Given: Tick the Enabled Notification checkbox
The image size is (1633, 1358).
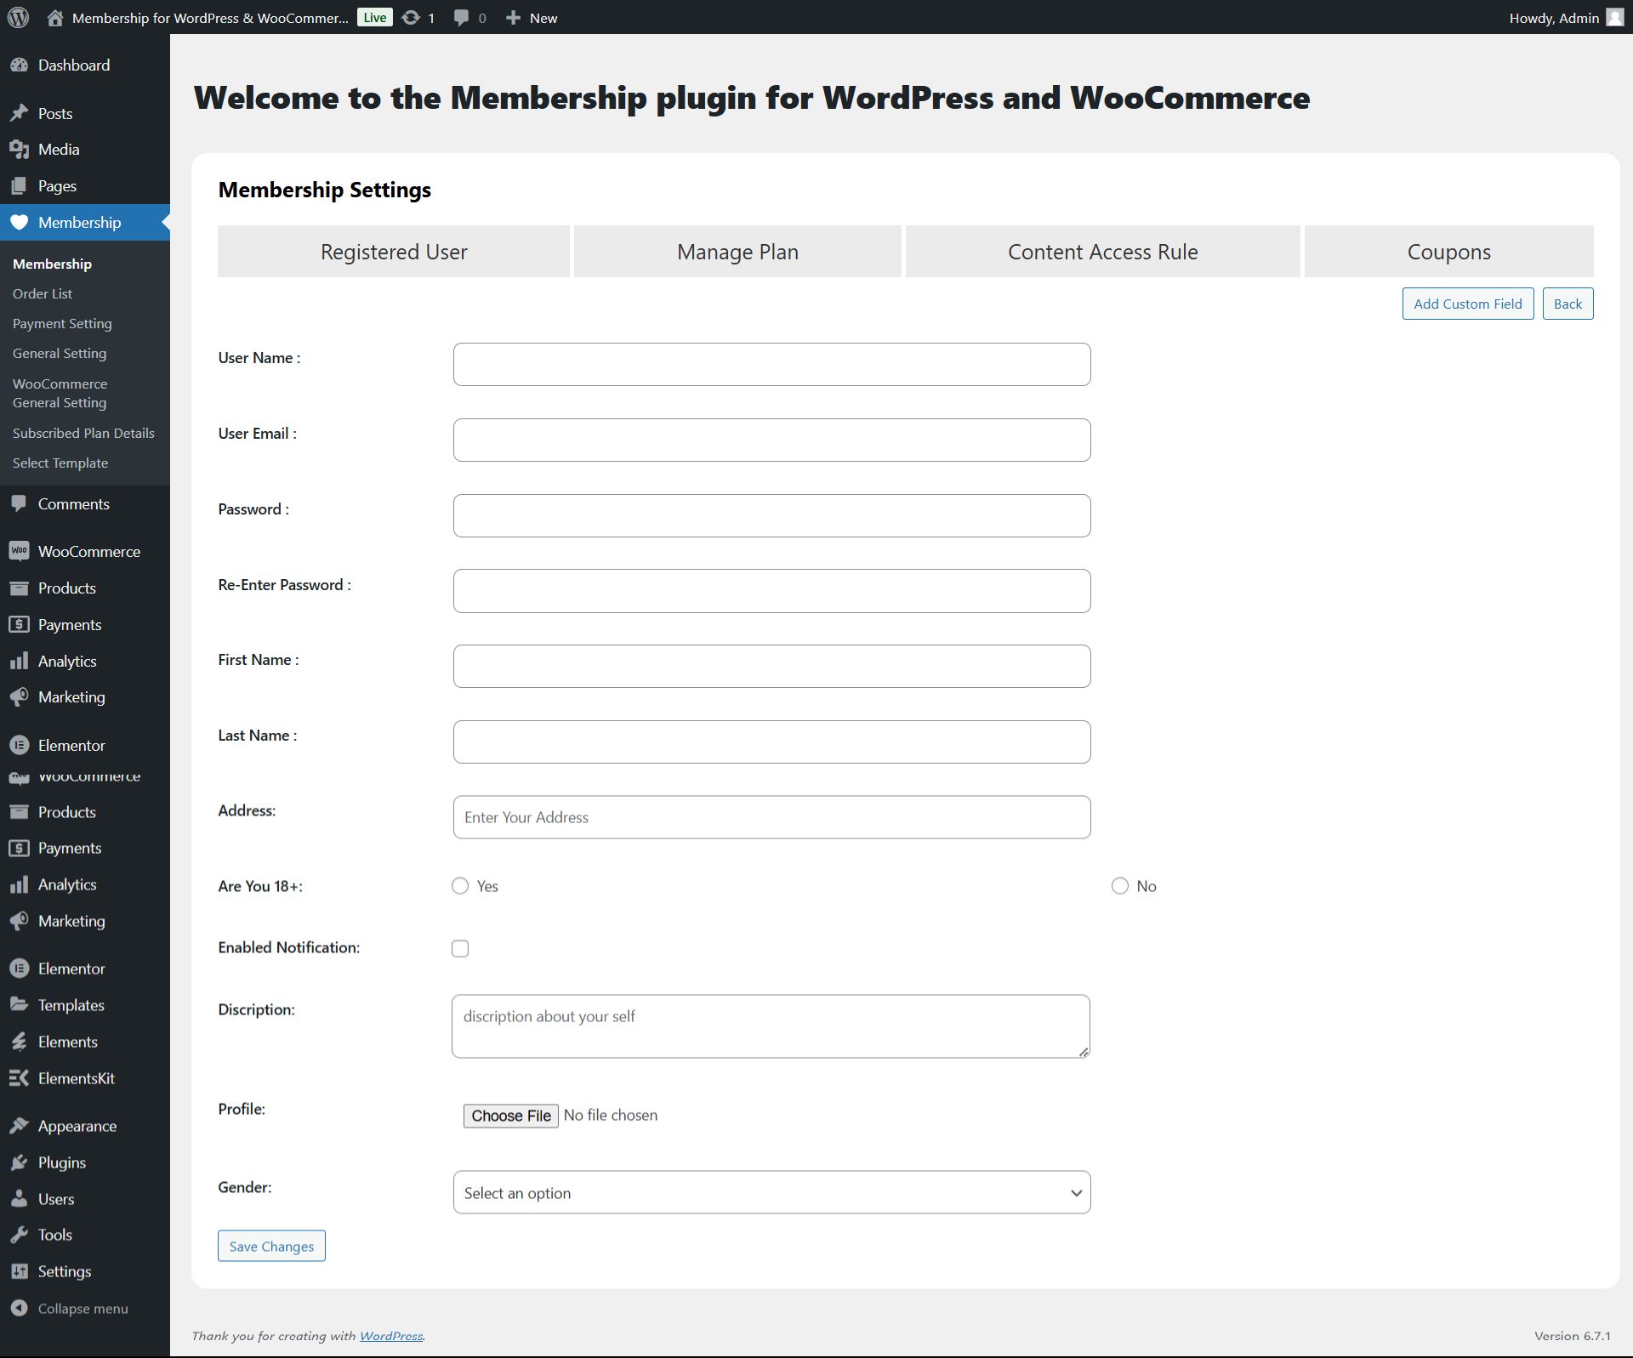Looking at the screenshot, I should tap(460, 948).
